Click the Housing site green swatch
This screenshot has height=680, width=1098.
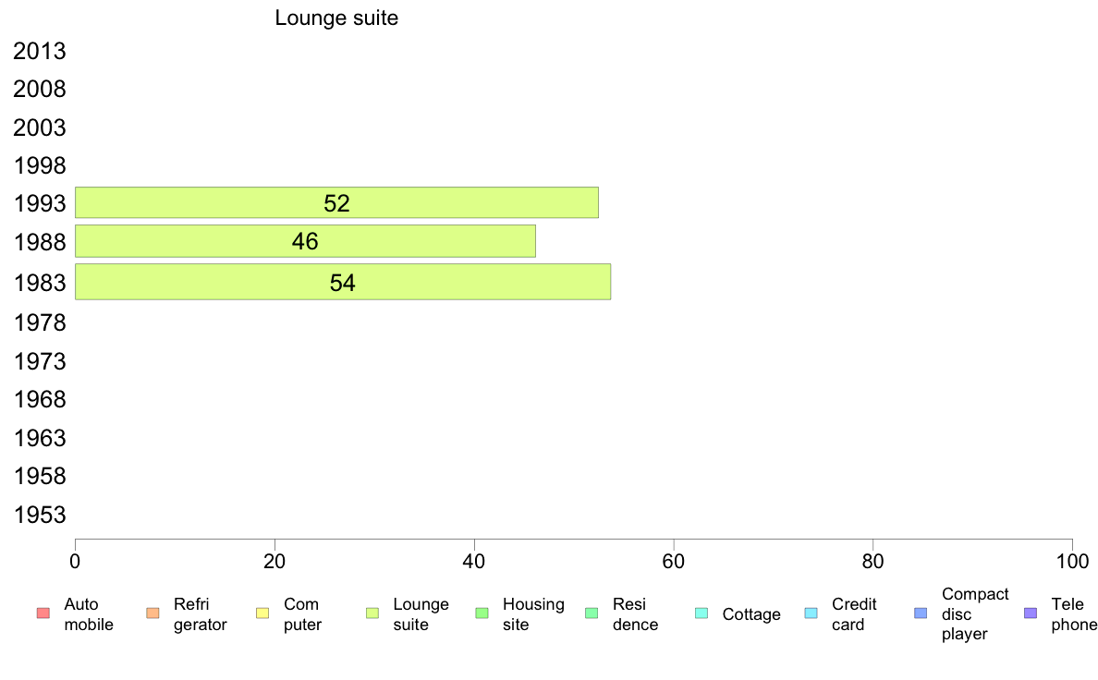click(482, 613)
